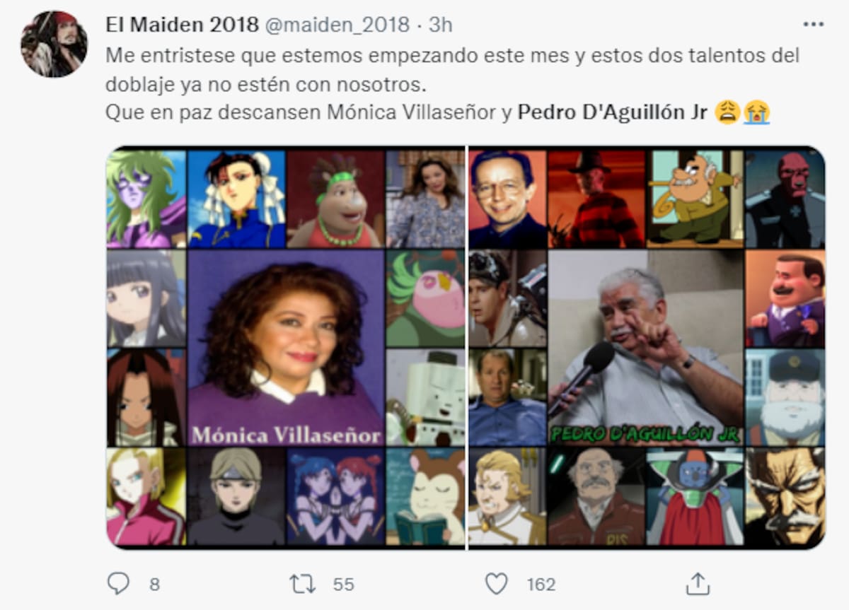
Task: Retweet this post using the retweet icon
Action: 302,584
